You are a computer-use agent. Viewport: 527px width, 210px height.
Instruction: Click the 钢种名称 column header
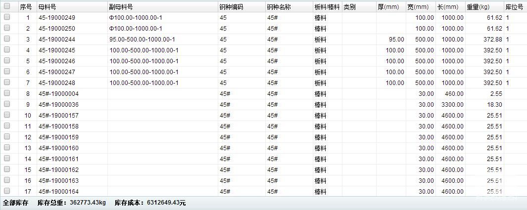[x=289, y=7]
